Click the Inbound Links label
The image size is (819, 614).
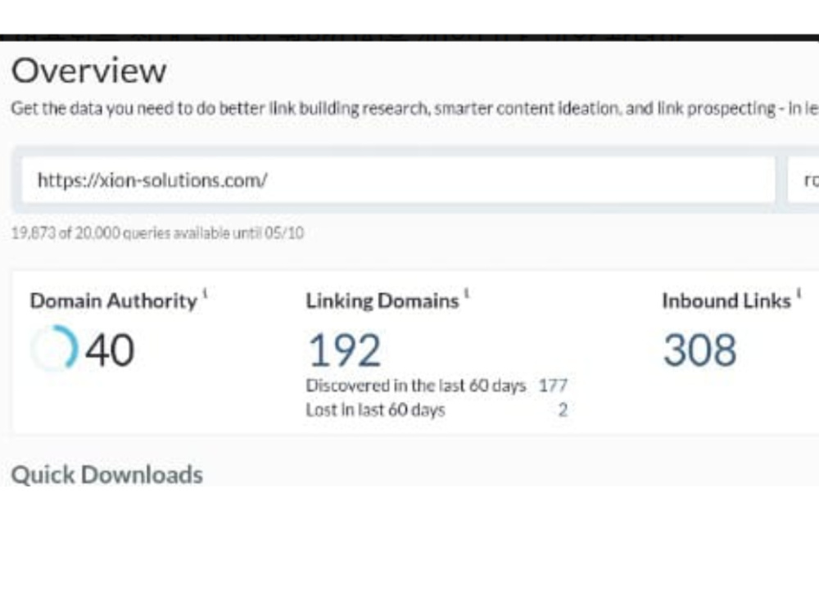726,301
